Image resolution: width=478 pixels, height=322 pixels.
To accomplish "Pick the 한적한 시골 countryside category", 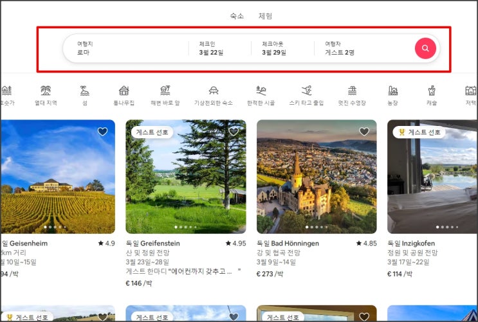I will click(x=261, y=95).
